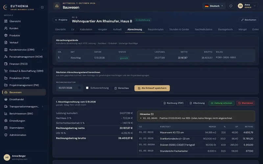Switch to the Übersicht project tab
Image resolution: width=263 pixels, height=164 pixels.
[60, 29]
